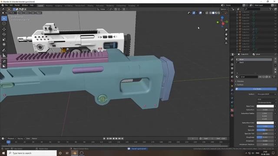278x156 pixels.
Task: Jump to the timeline end frame
Action: (x=122, y=139)
